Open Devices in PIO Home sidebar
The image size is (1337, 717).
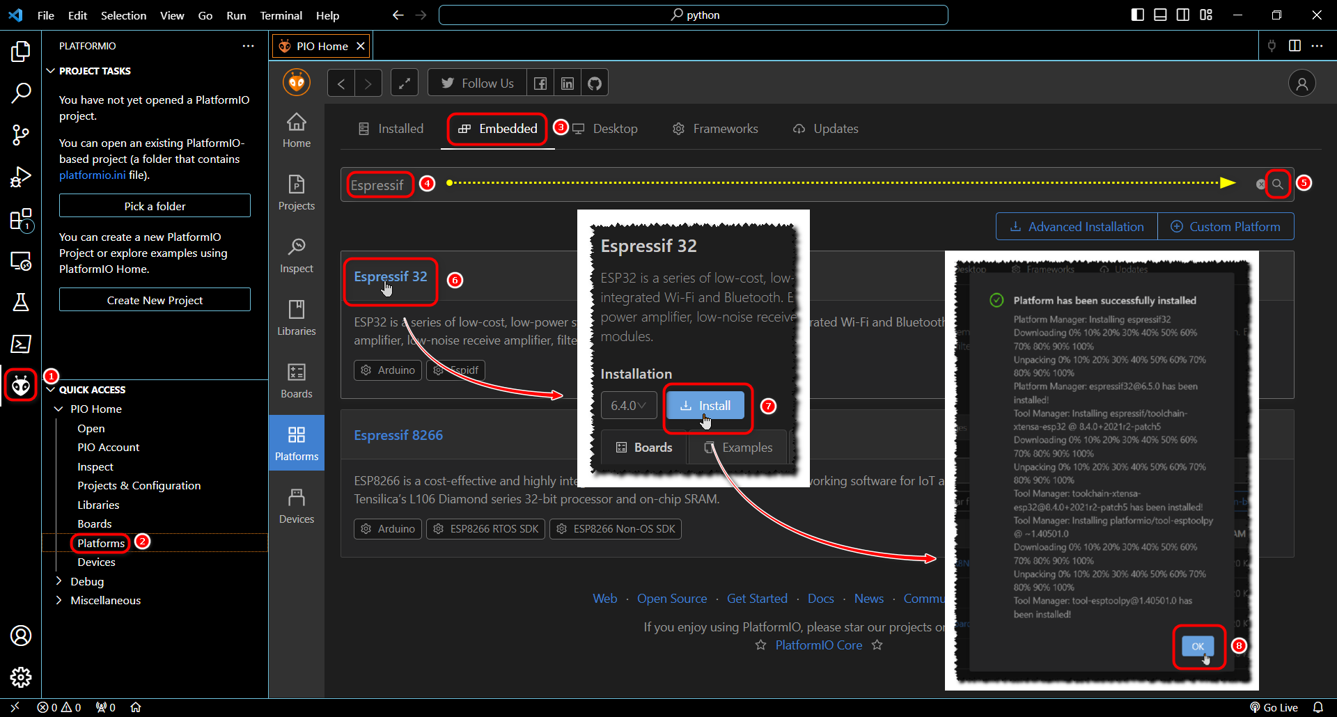[297, 506]
